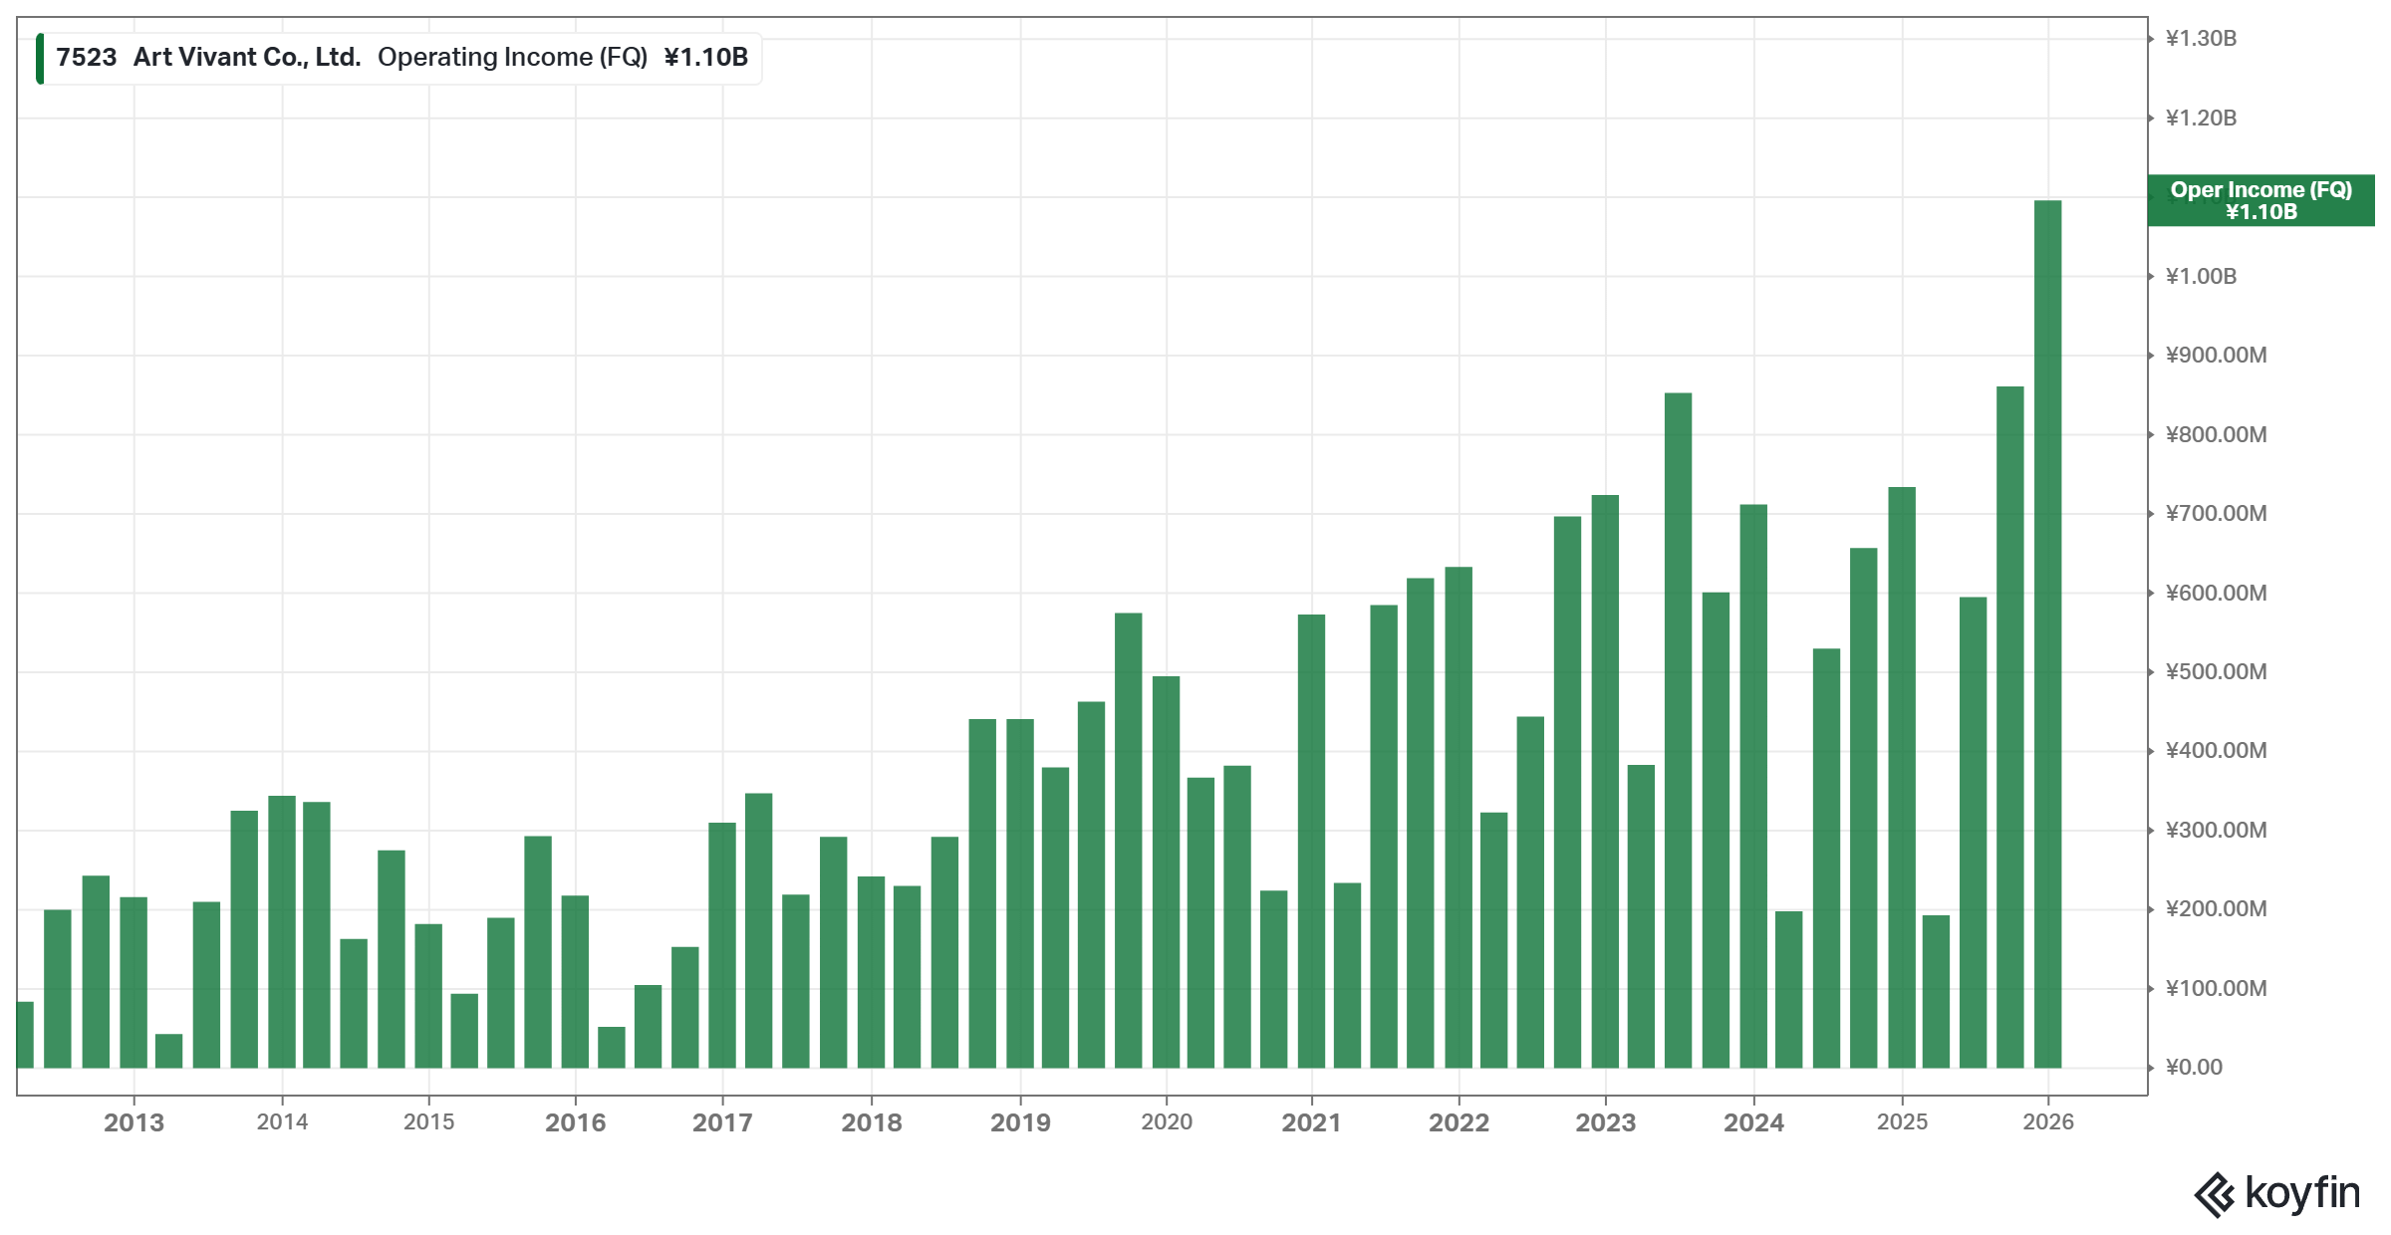The image size is (2391, 1235).
Task: Click the ¥900.00M y-axis label
Action: tap(2216, 356)
